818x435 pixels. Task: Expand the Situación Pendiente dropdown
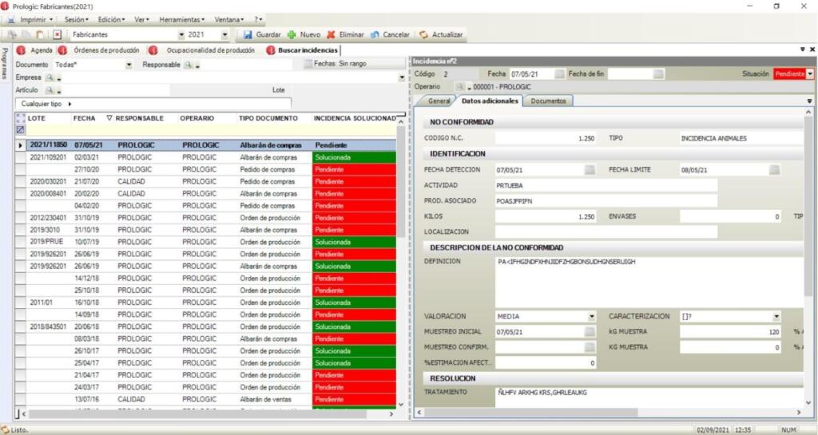click(x=810, y=74)
